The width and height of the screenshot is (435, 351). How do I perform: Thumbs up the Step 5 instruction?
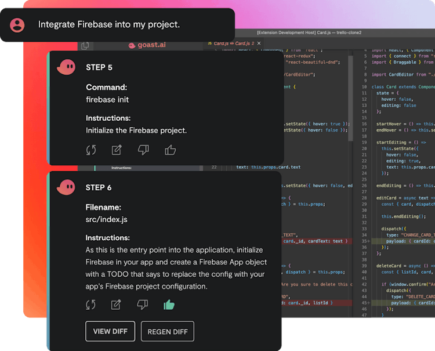(x=170, y=150)
